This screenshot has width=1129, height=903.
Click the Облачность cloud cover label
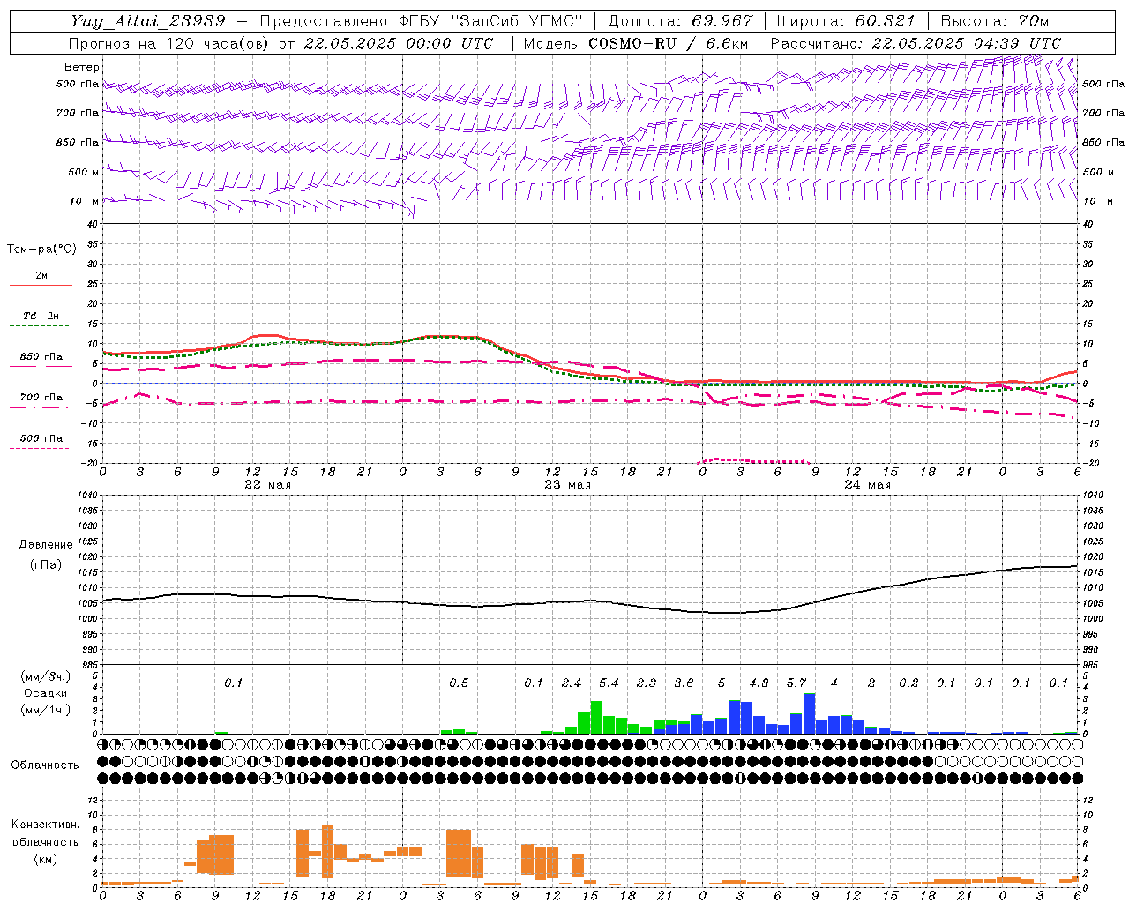pyautogui.click(x=45, y=765)
